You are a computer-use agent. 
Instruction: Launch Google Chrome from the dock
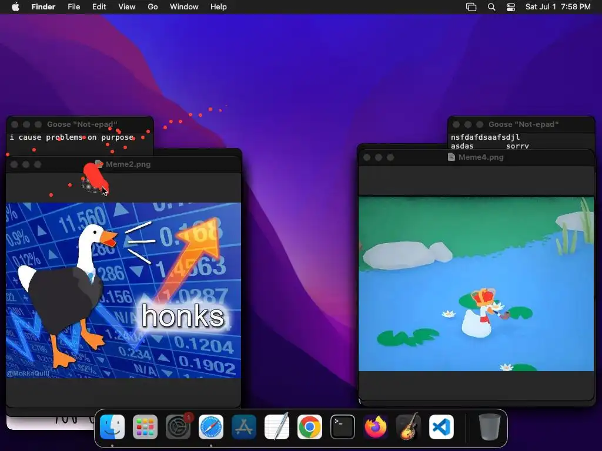(x=310, y=427)
